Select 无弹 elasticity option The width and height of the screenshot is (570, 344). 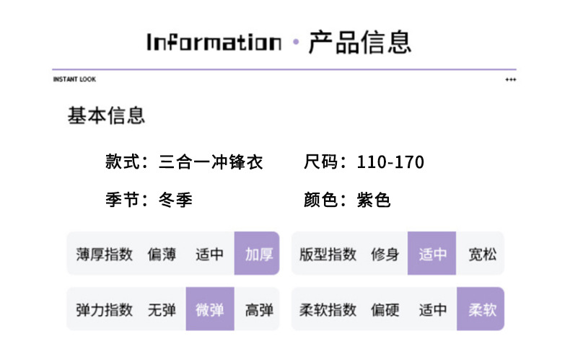coord(162,309)
